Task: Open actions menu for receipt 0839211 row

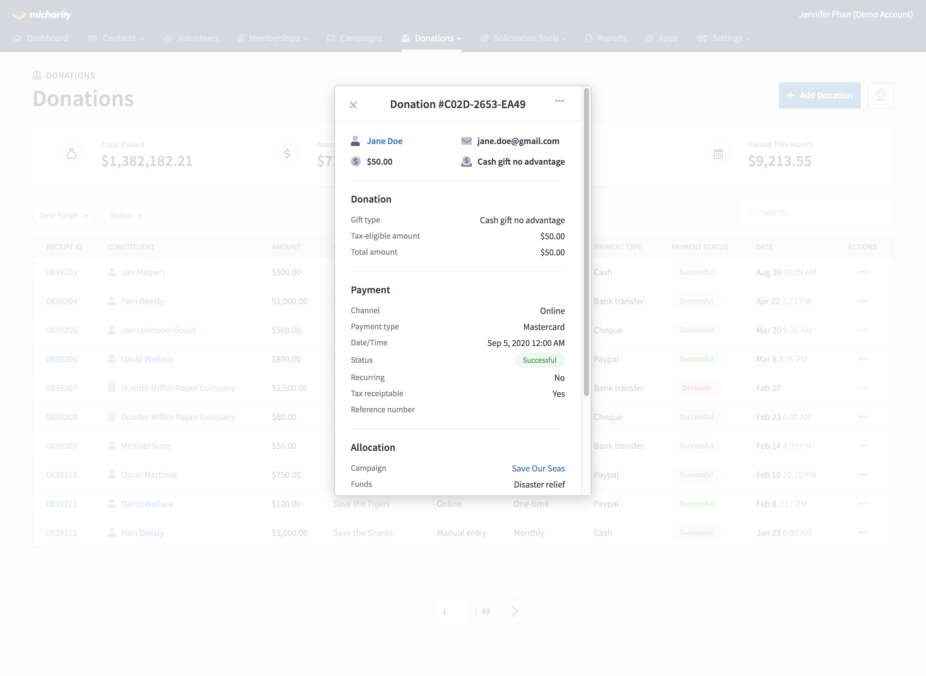Action: tap(862, 504)
